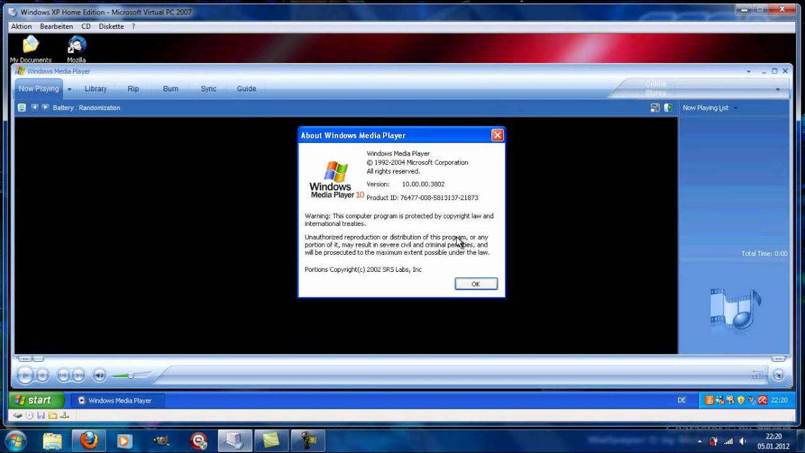Open the Diskette menu

coord(111,26)
